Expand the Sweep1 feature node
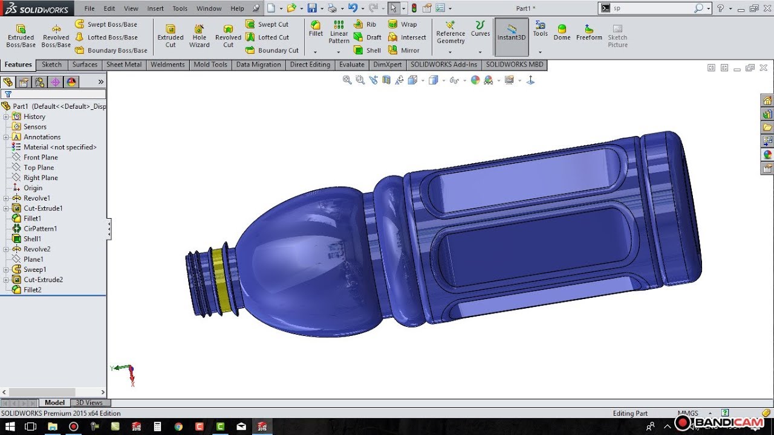This screenshot has width=774, height=435. point(6,269)
